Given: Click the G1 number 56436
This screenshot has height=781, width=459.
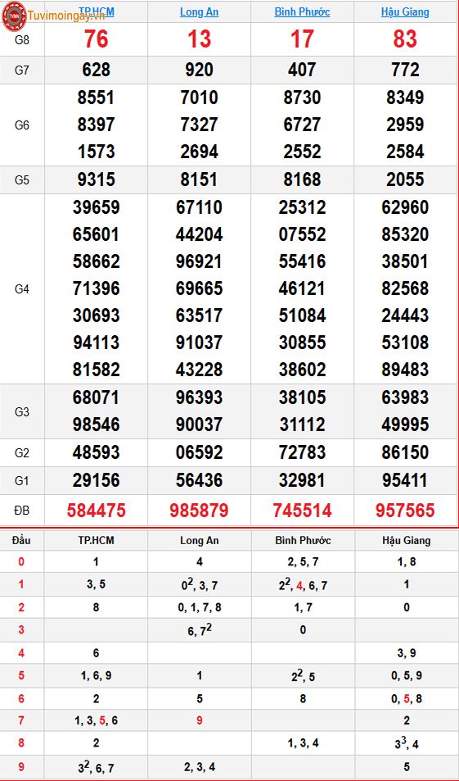Looking at the screenshot, I should [x=199, y=480].
